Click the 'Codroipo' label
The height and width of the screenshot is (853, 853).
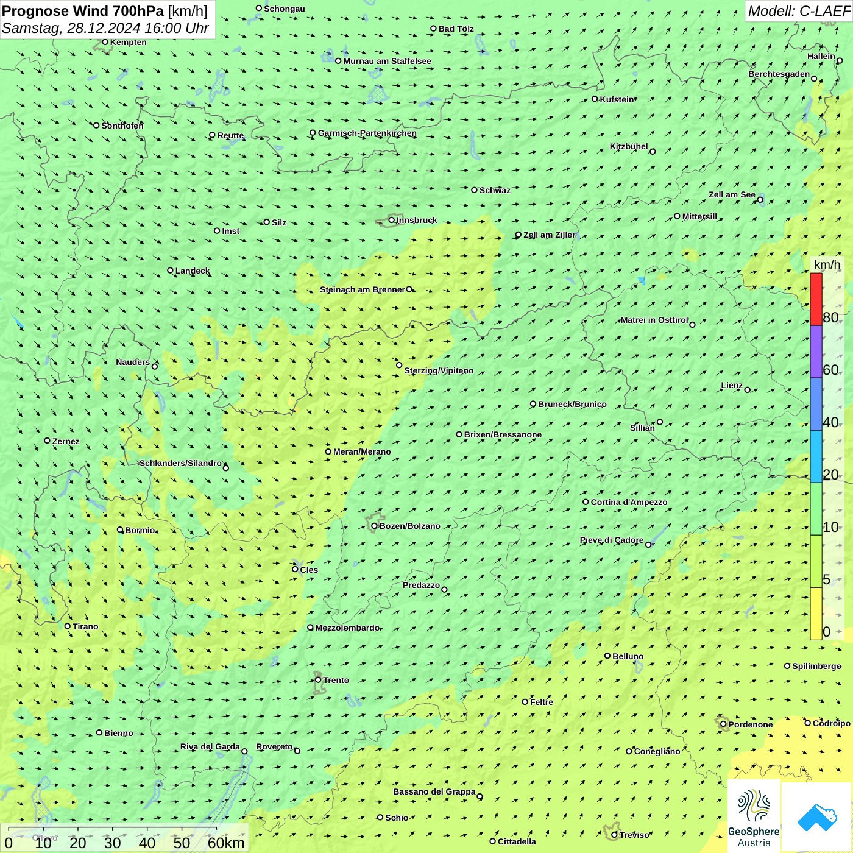click(x=832, y=723)
